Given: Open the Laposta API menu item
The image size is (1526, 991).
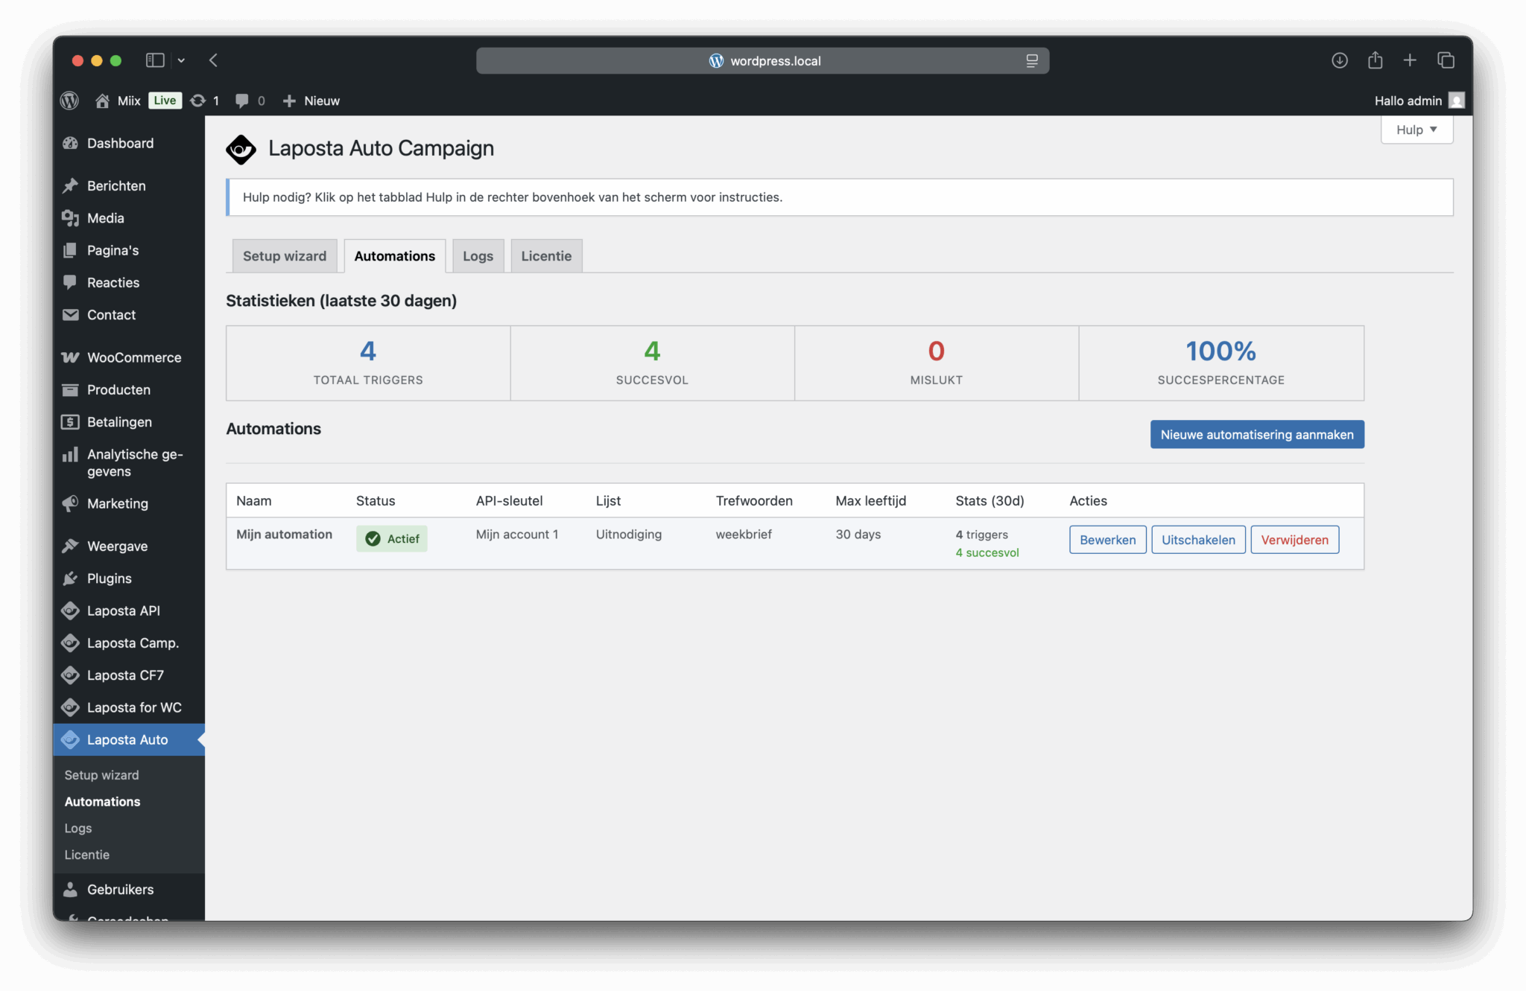Looking at the screenshot, I should coord(129,611).
